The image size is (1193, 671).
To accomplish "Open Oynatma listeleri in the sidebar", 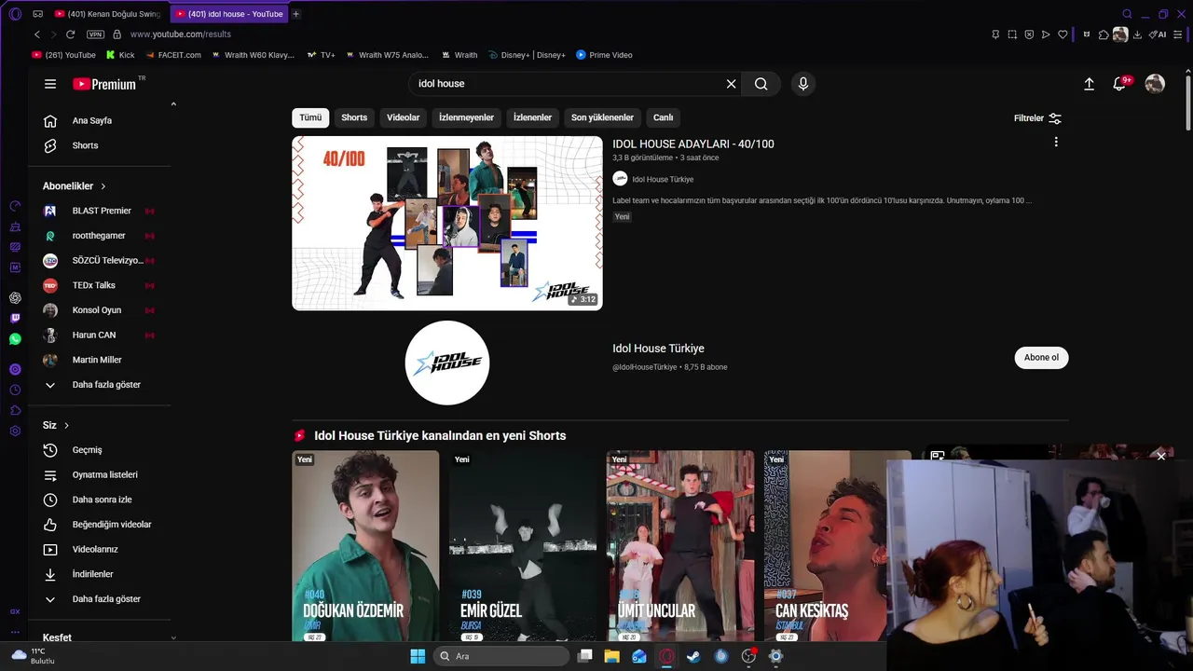I will (x=104, y=475).
